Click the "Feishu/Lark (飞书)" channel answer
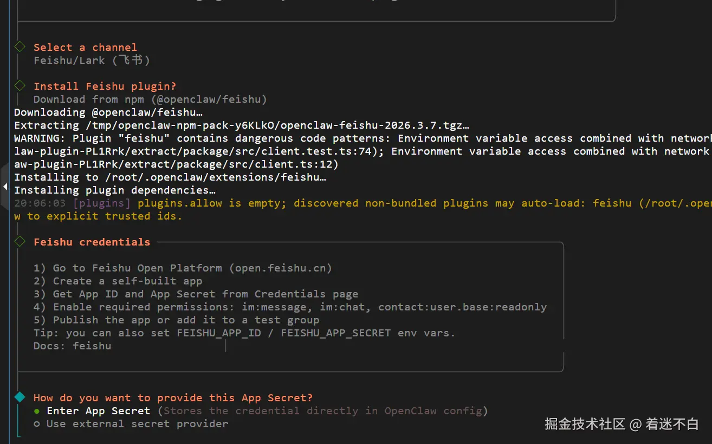Screen dimensions: 712x444 tap(92, 60)
